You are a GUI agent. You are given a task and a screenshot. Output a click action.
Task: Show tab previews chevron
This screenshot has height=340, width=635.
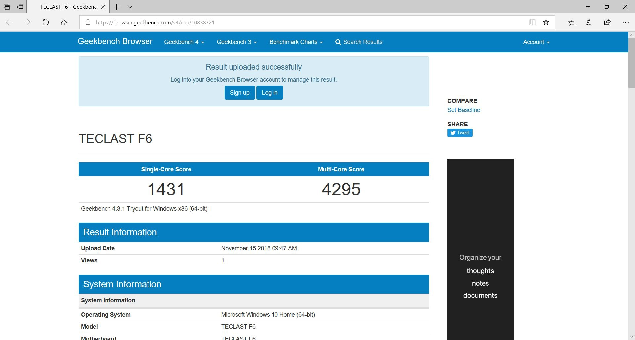[x=130, y=7]
